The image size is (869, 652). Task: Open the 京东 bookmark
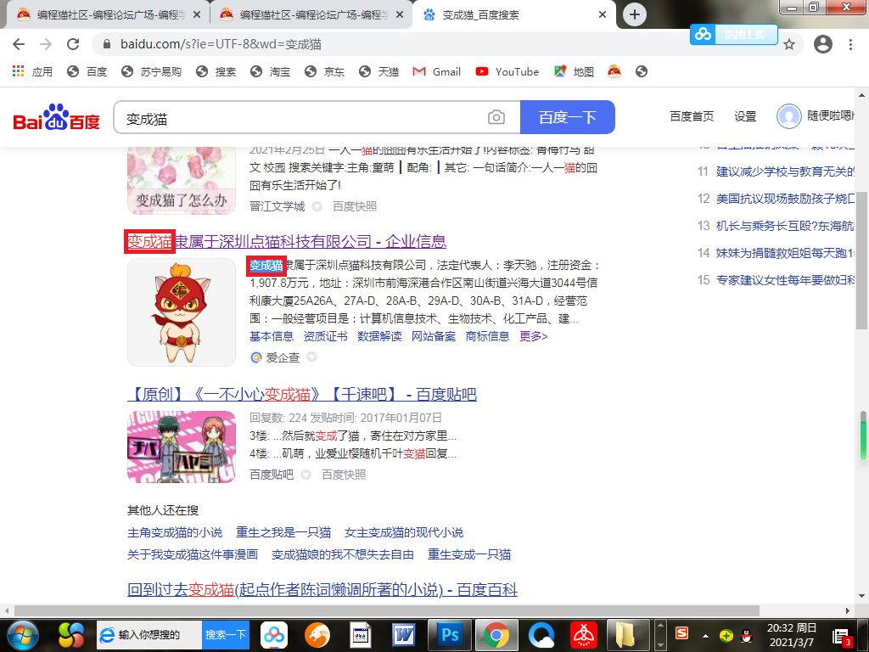325,71
